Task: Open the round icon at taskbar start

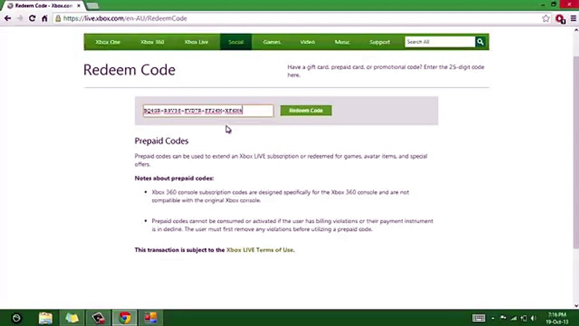Action: (x=16, y=318)
